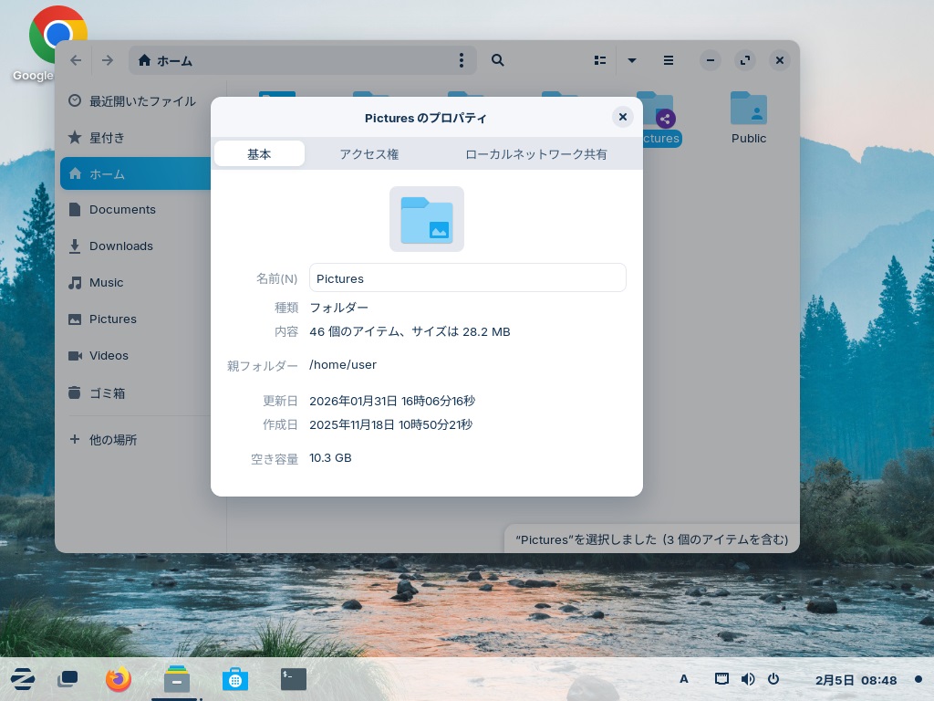This screenshot has width=934, height=701.
Task: Click the 名前 field containing Pictures
Action: [467, 278]
